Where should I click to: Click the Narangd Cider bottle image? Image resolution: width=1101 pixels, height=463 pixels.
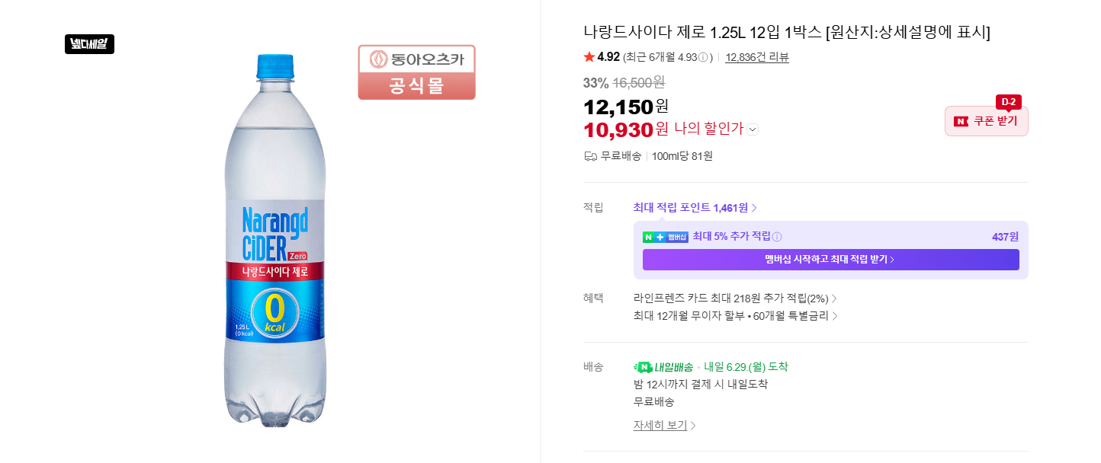275,240
